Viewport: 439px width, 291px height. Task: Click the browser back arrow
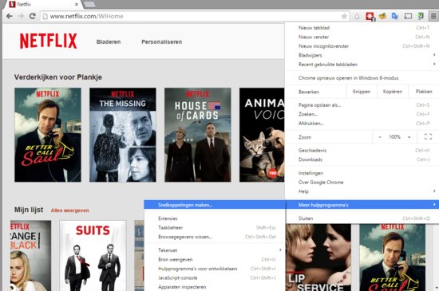pos(10,16)
